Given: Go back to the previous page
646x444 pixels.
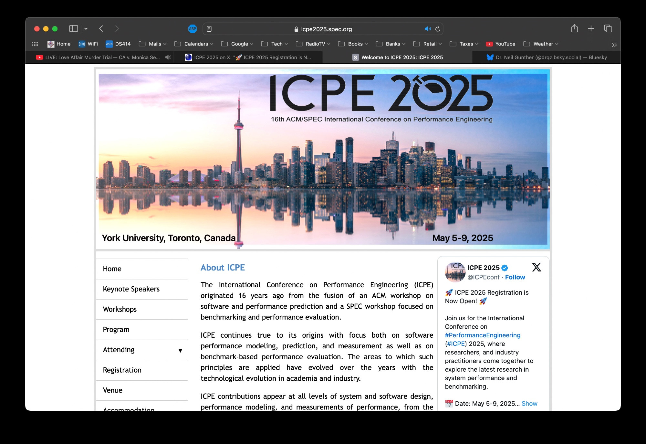Looking at the screenshot, I should click(101, 29).
